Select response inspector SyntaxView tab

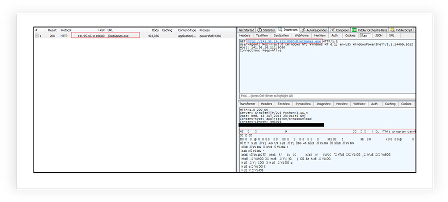[x=303, y=104]
